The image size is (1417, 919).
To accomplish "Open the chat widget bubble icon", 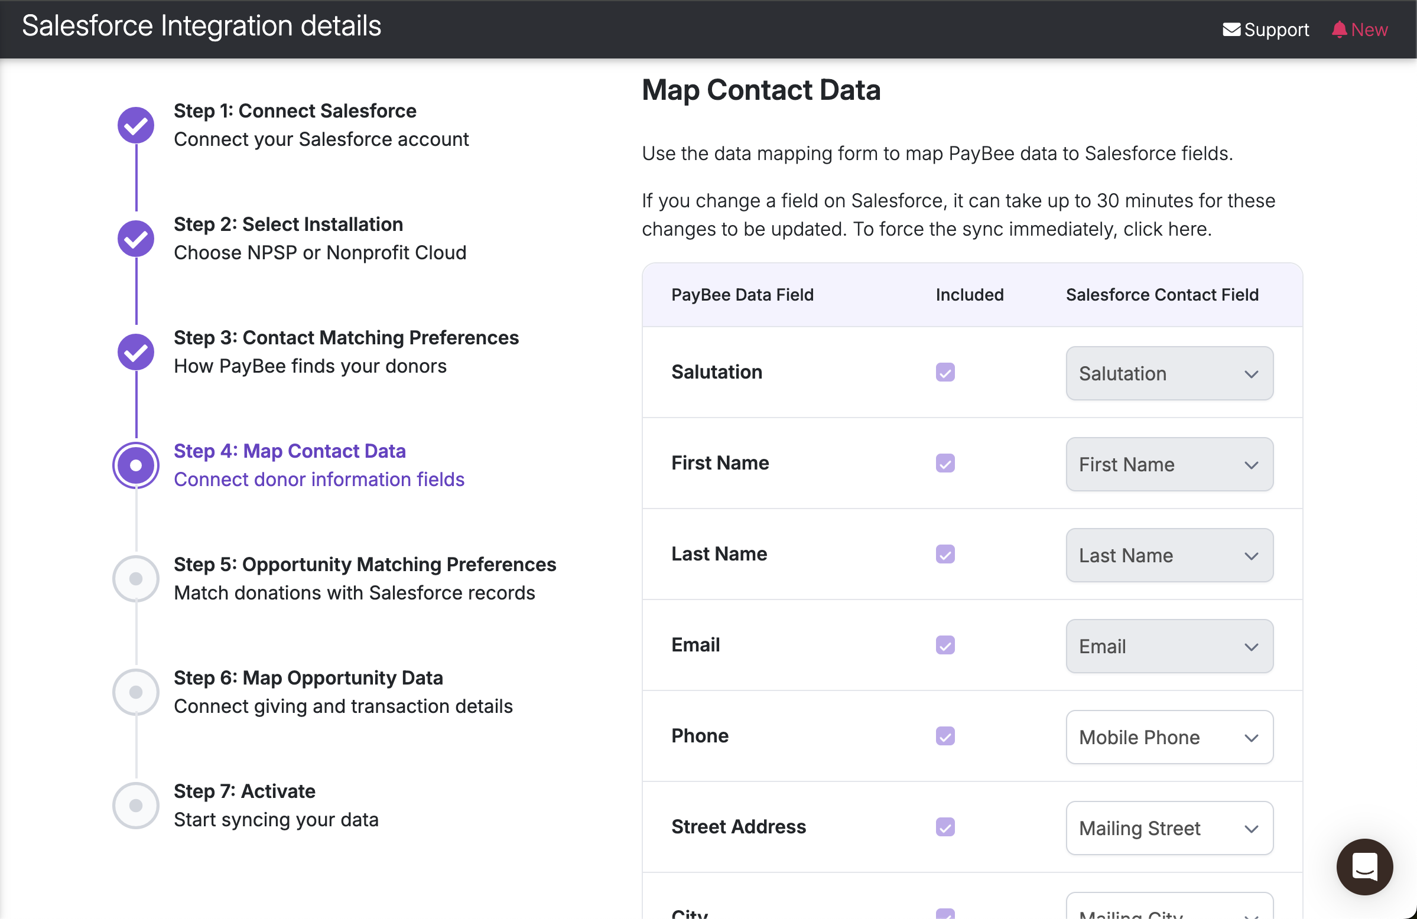I will (x=1364, y=866).
